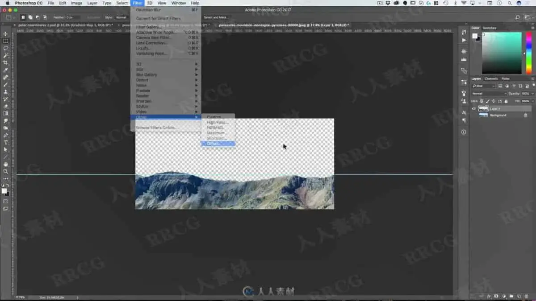Open the Paragraph panel icon
The image size is (536, 301).
[464, 120]
